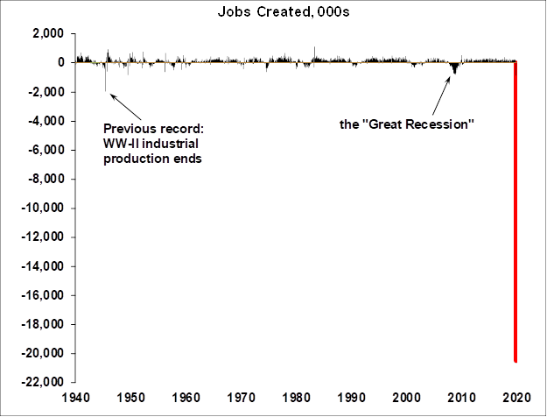Click the x-axis year '1990'
Image resolution: width=547 pixels, height=417 pixels.
[351, 398]
